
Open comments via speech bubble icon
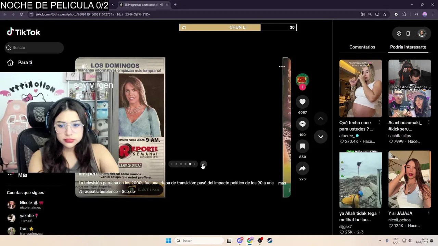tap(302, 124)
